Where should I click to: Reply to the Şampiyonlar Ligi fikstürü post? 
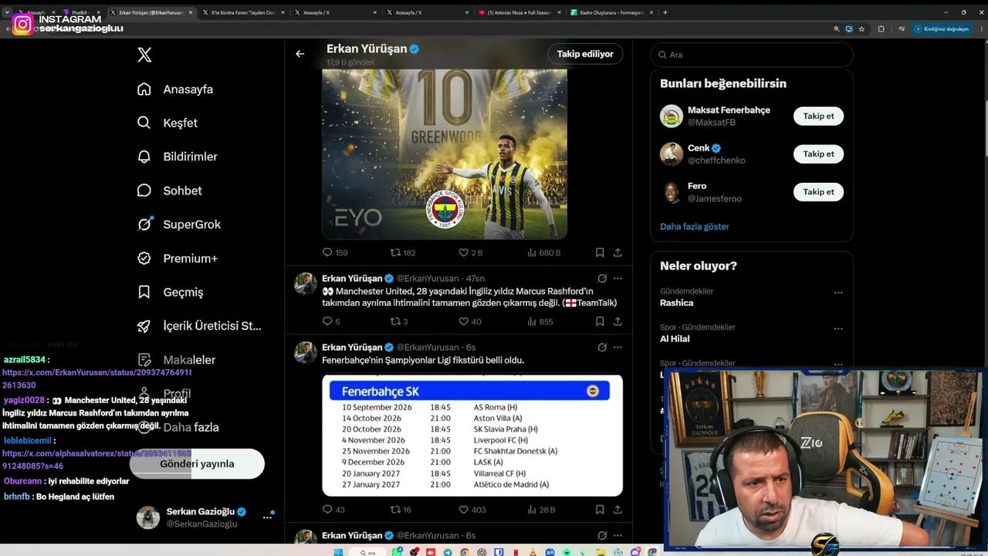[x=333, y=510]
